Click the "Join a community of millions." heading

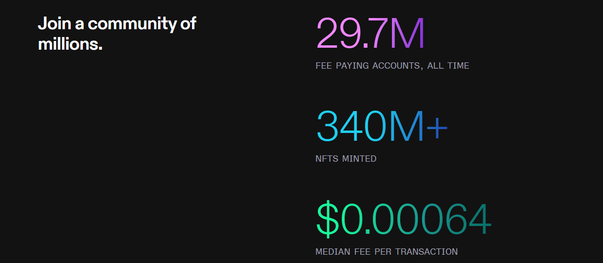coord(117,34)
